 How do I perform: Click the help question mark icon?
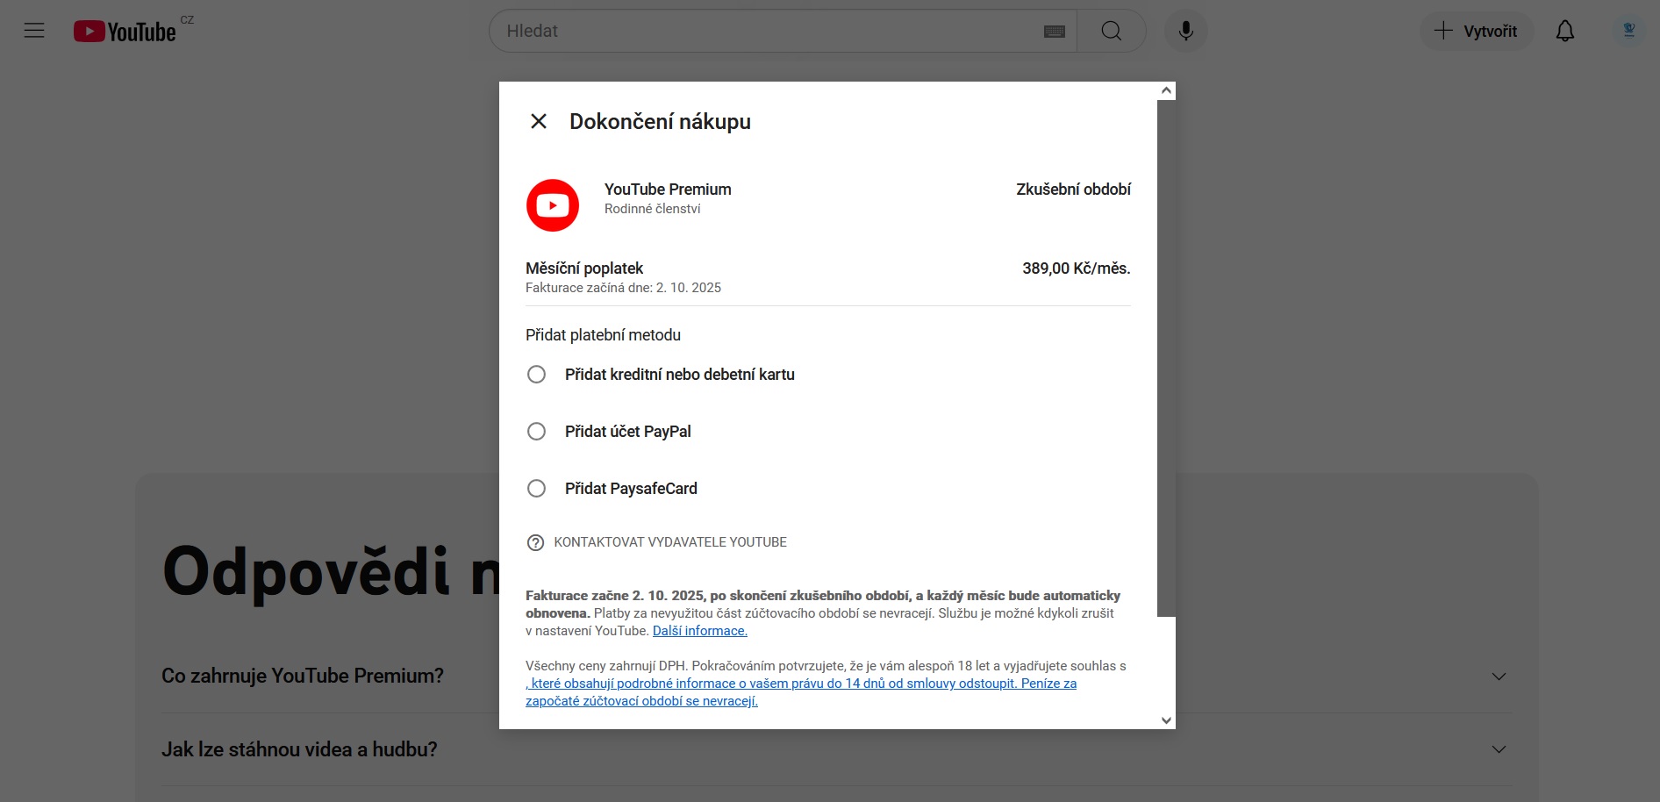pos(535,542)
